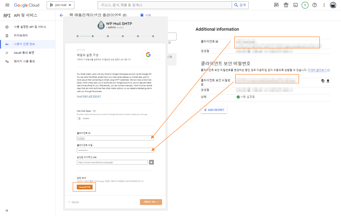341x216 pixels.
Task: Open the three-dot more options menu
Action: tap(324, 5)
